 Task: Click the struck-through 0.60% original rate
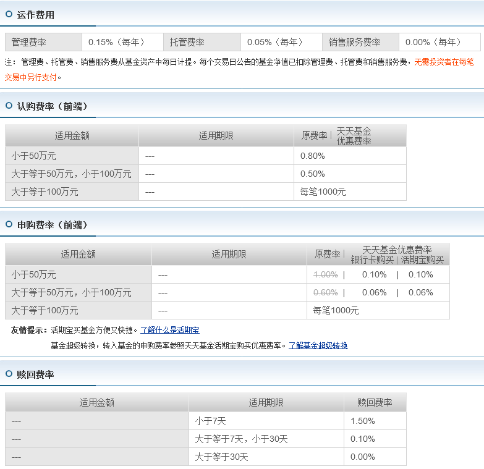pyautogui.click(x=326, y=292)
